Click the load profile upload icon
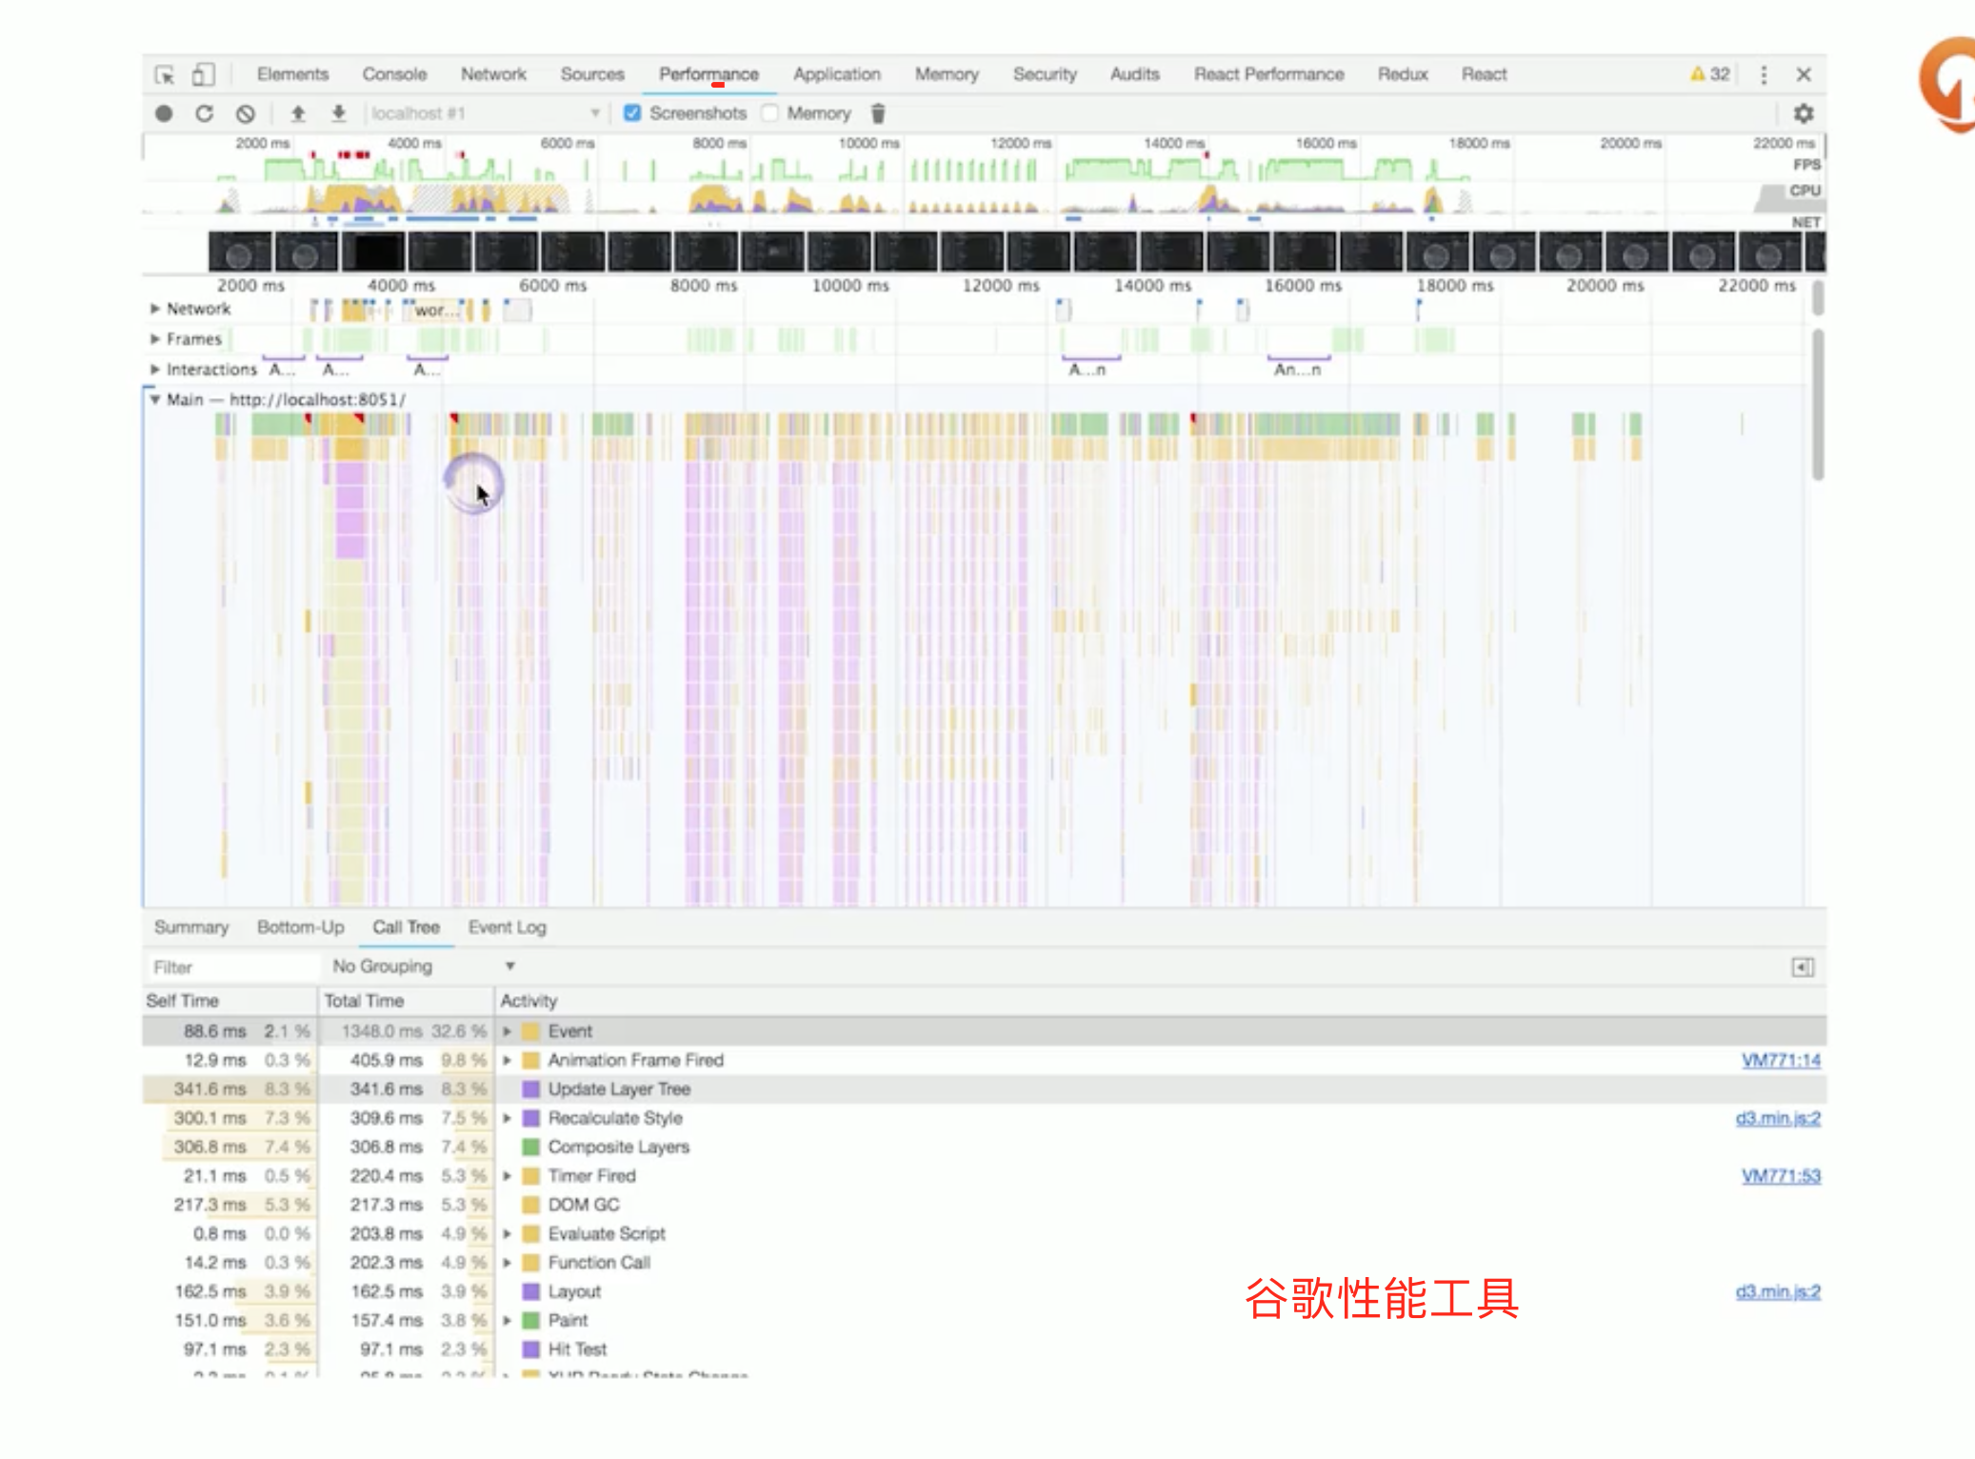 coord(298,113)
